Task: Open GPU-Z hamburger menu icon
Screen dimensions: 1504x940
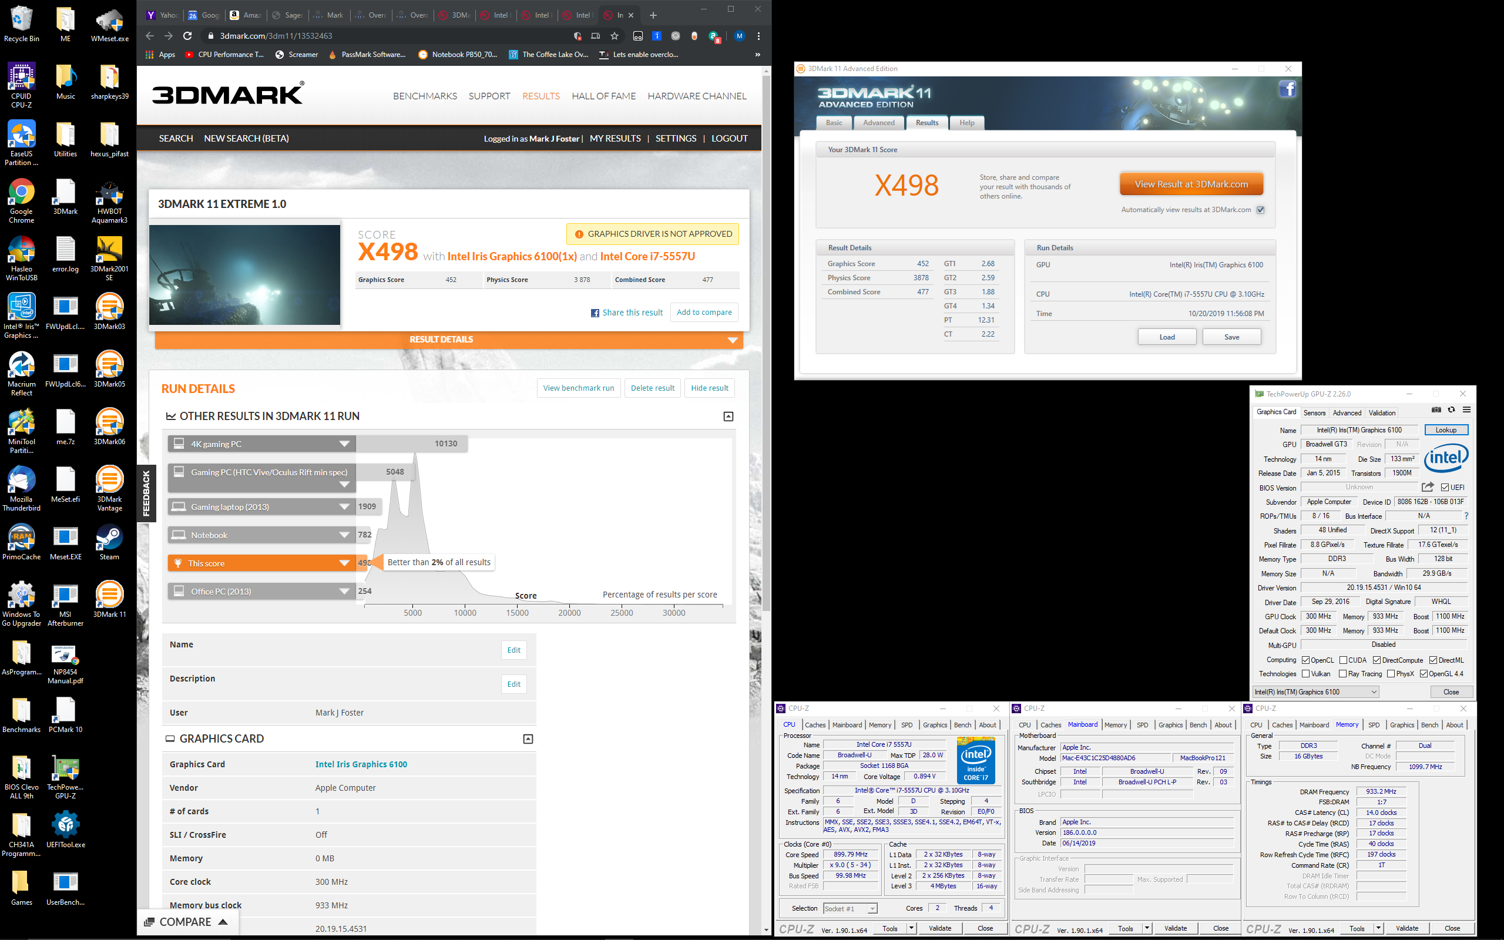Action: 1467,410
